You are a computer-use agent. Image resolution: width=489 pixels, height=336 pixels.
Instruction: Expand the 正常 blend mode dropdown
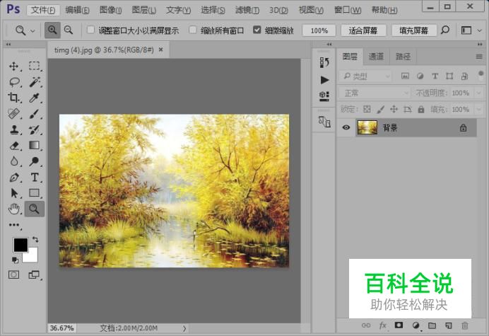tap(374, 93)
